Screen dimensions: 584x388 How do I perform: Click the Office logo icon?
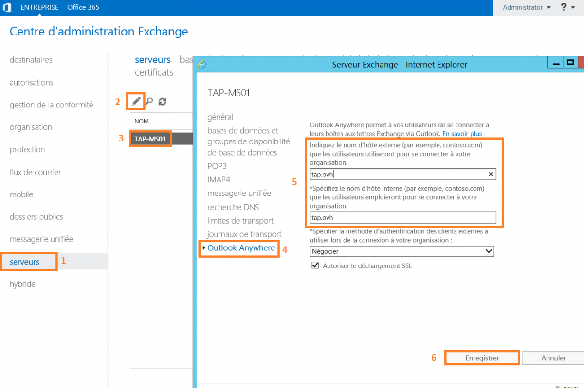pyautogui.click(x=7, y=7)
